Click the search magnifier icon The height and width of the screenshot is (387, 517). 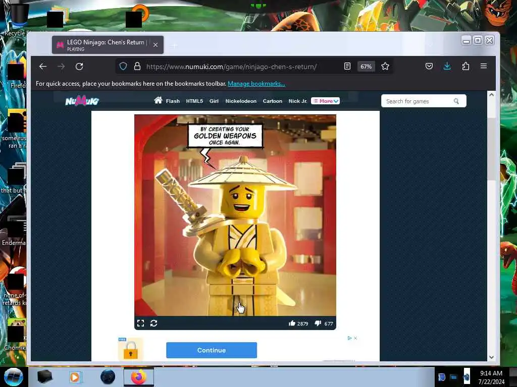(x=456, y=101)
